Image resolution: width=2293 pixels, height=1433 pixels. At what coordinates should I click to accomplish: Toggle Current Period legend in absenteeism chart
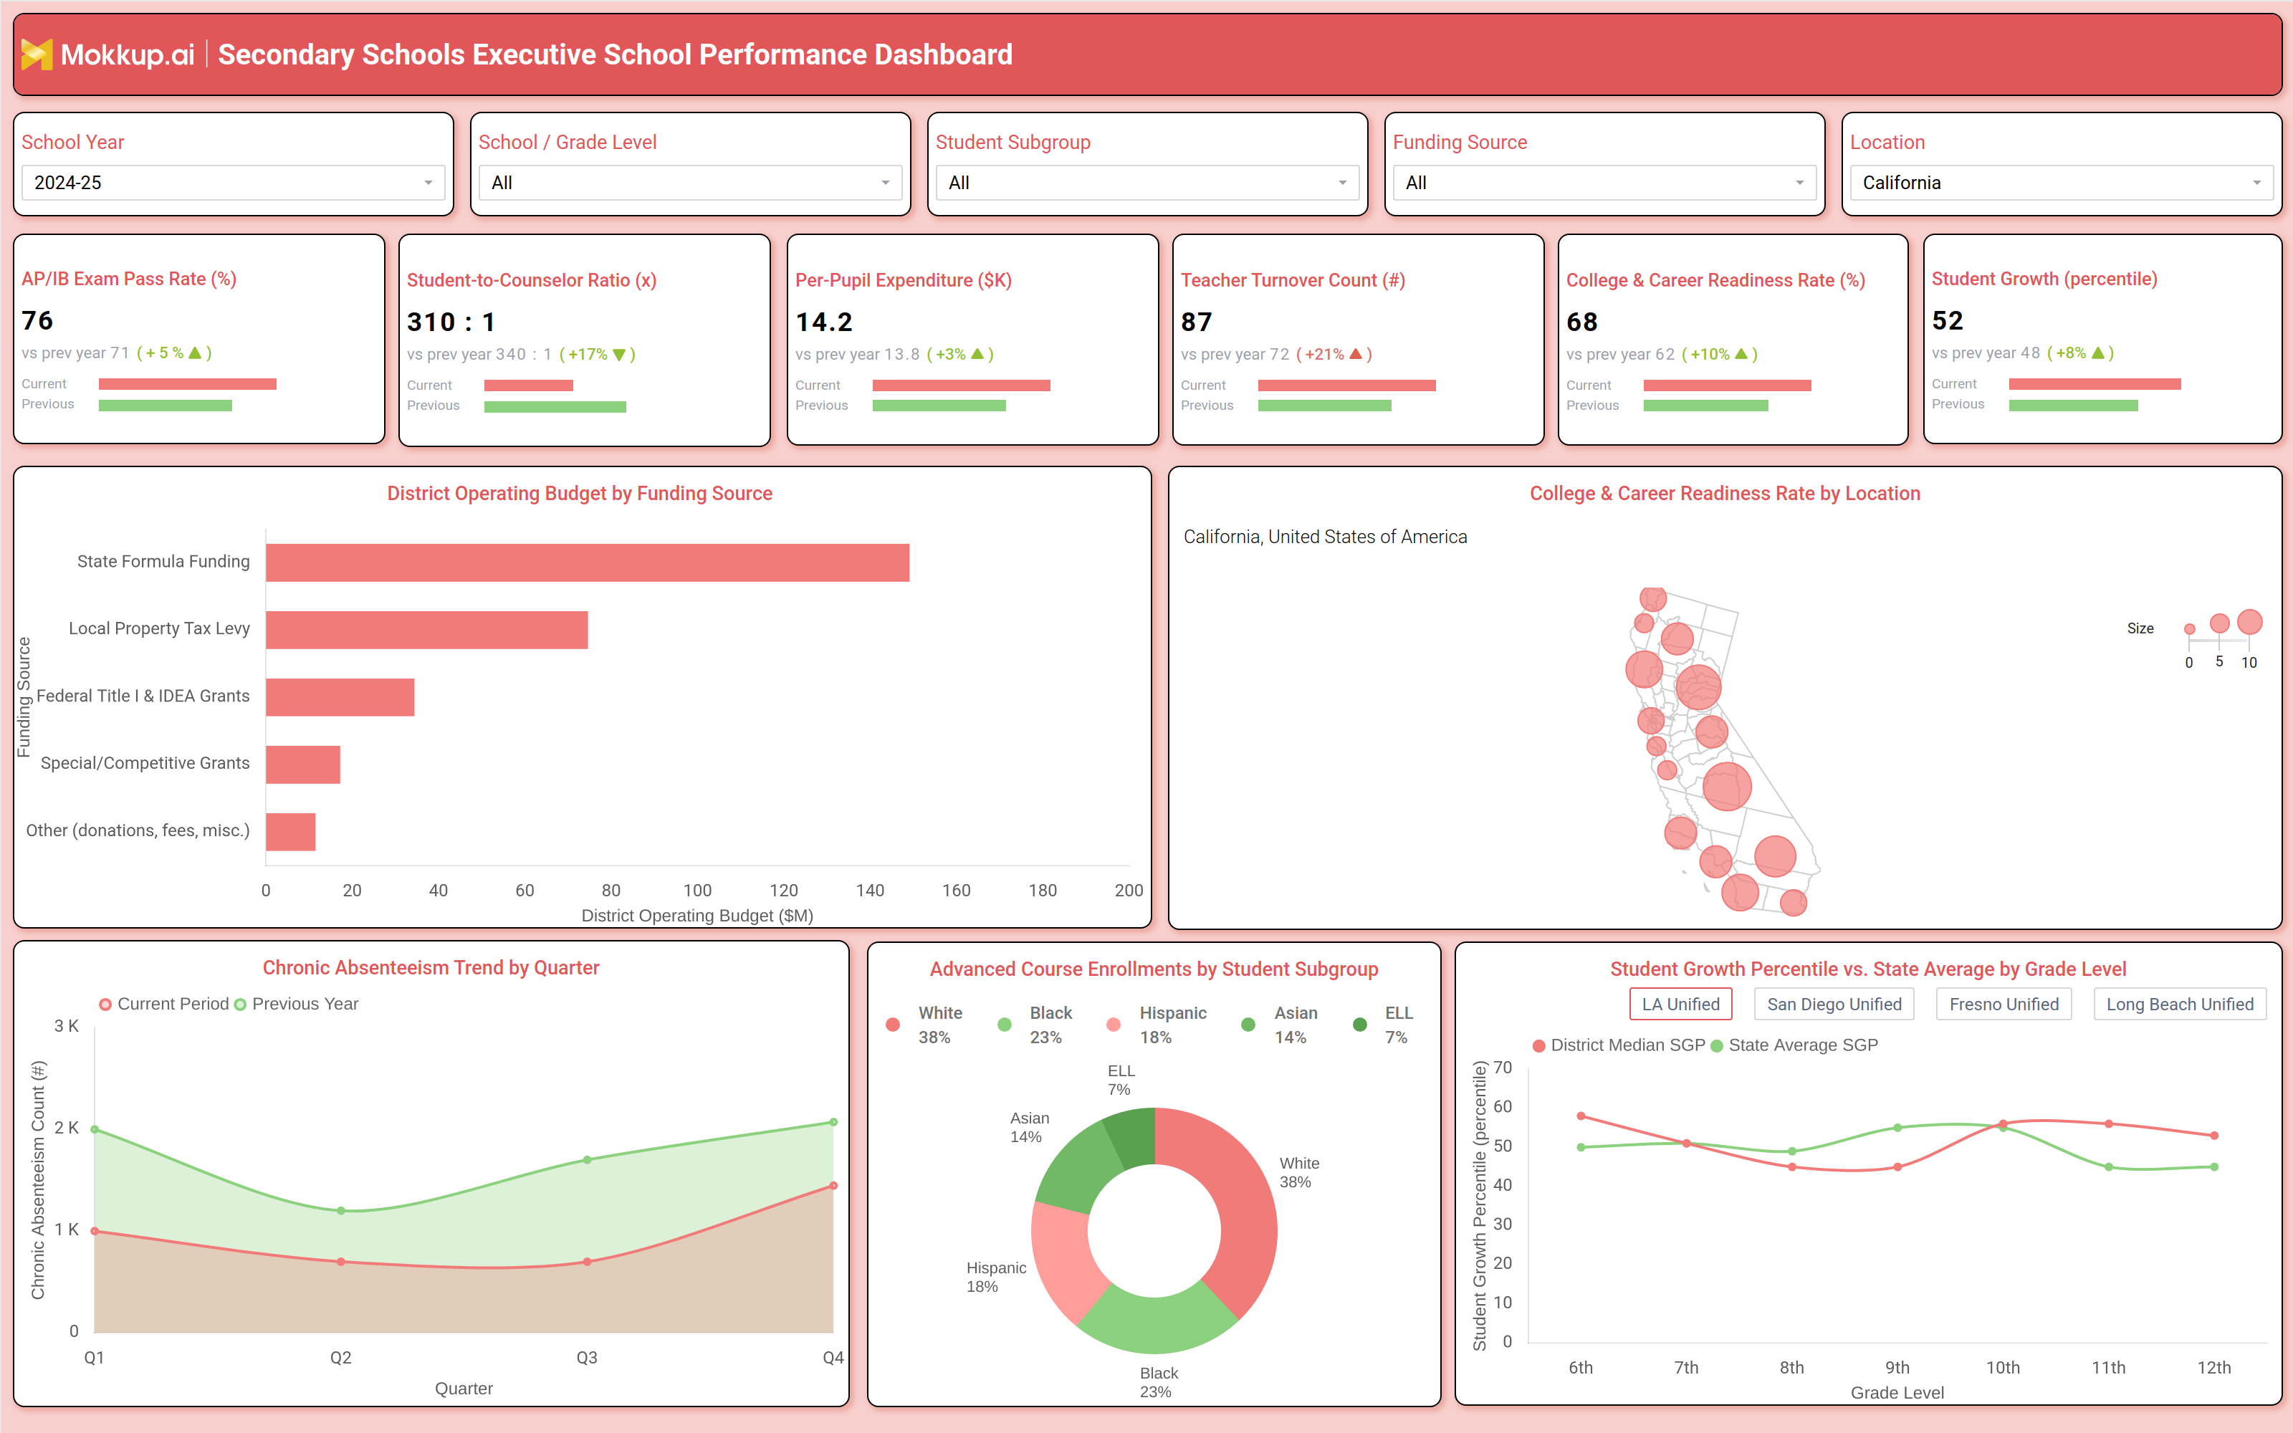point(164,1005)
